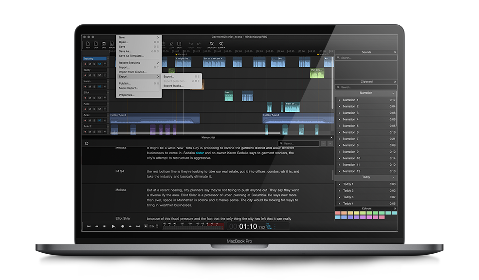Pick the first pink swatch in Colours
The image size is (479, 280).
tap(337, 213)
